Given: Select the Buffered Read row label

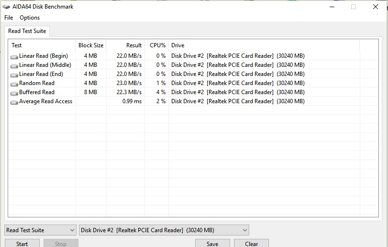Looking at the screenshot, I should (37, 92).
